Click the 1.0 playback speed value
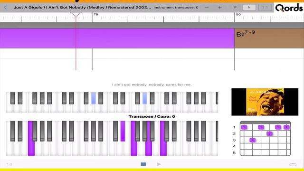 (9, 164)
